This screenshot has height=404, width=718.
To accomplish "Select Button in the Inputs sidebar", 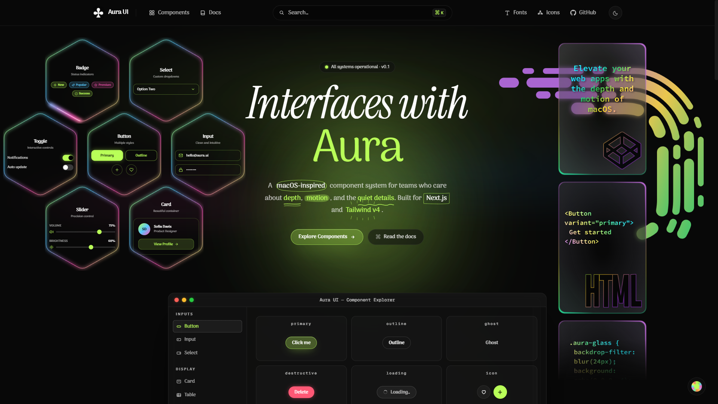I will [x=207, y=326].
